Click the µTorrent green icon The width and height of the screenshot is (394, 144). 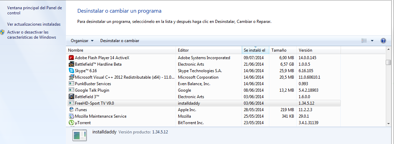point(71,123)
